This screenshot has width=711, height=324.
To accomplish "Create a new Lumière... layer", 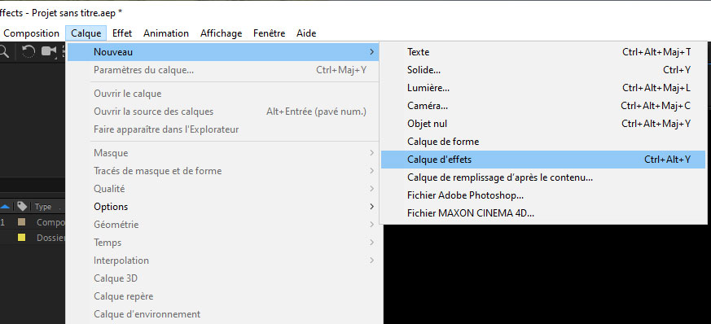I will [x=543, y=88].
